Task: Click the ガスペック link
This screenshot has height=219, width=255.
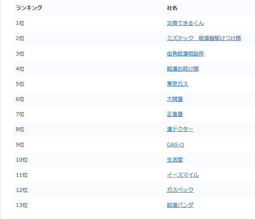Action: [x=180, y=190]
